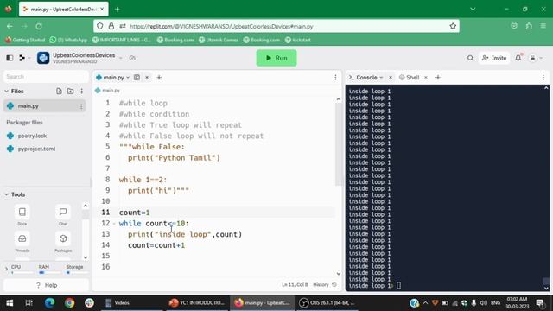Add a new editor tab
The height and width of the screenshot is (311, 553).
(x=159, y=77)
